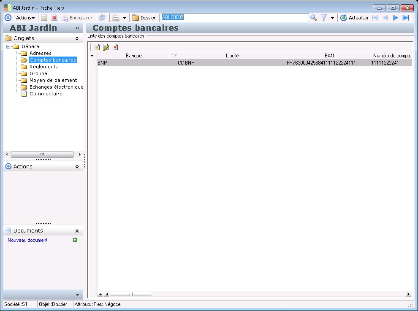Image resolution: width=418 pixels, height=311 pixels.
Task: Click the side panel bottom dropdown arrow
Action: pyautogui.click(x=77, y=295)
